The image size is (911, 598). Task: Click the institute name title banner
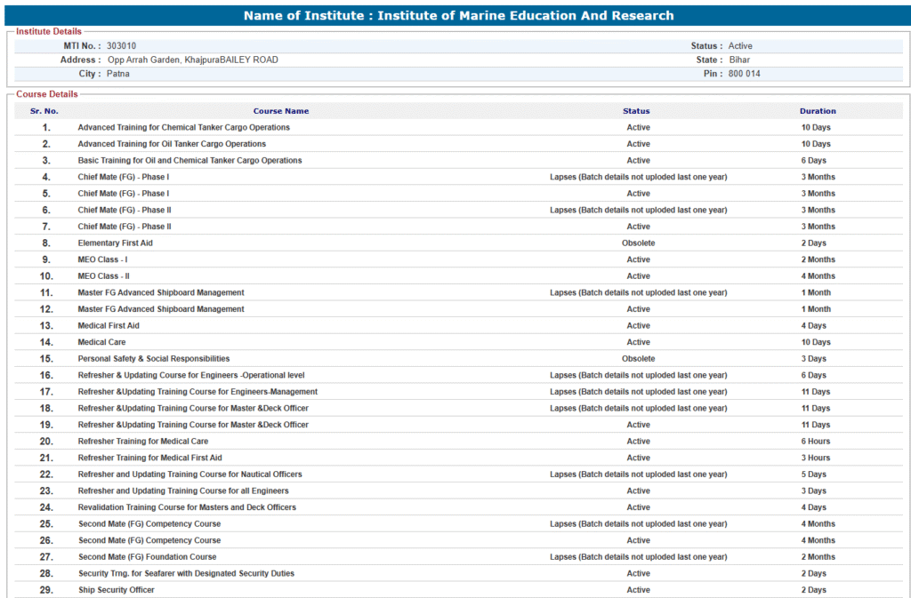coord(458,15)
